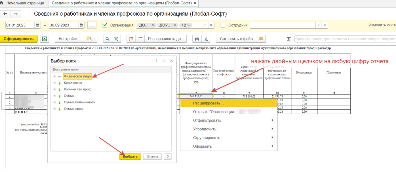Click the Excel export icon

[45, 39]
